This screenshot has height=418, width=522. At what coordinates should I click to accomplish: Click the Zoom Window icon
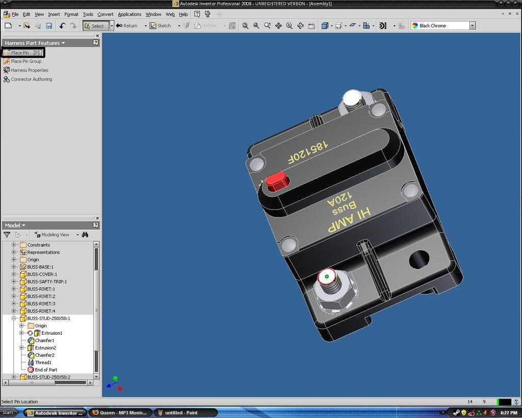tap(256, 26)
